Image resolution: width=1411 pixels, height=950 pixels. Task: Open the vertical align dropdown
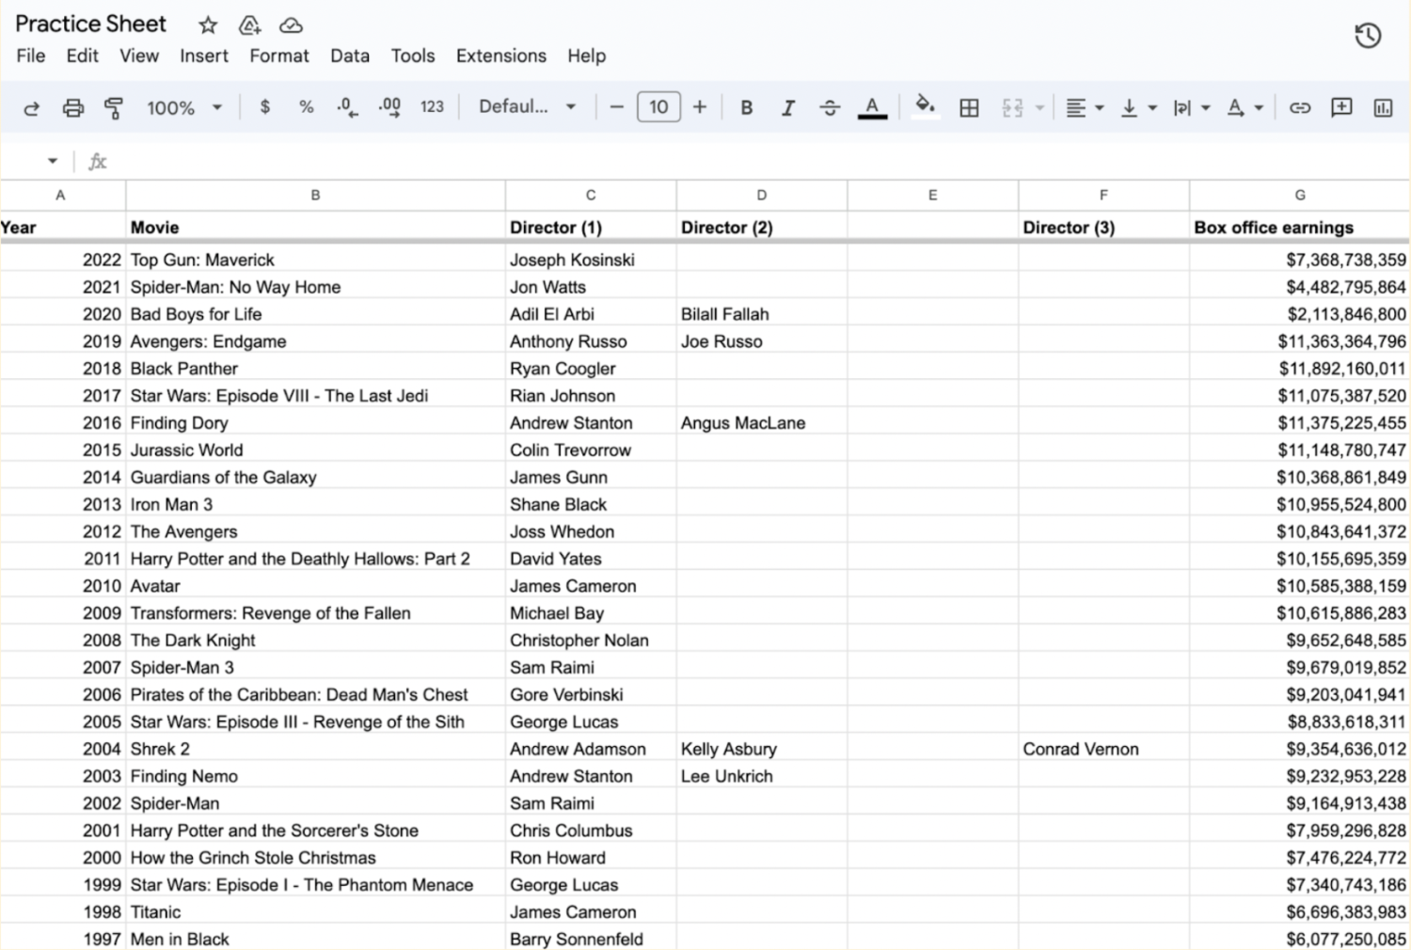pos(1138,107)
